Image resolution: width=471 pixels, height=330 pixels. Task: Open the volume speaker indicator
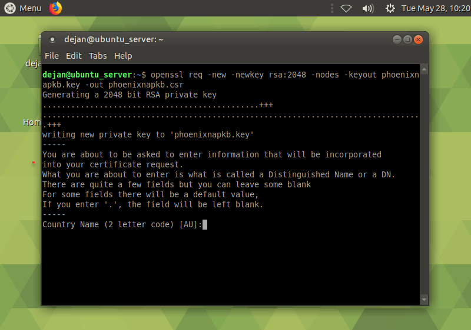tap(368, 8)
